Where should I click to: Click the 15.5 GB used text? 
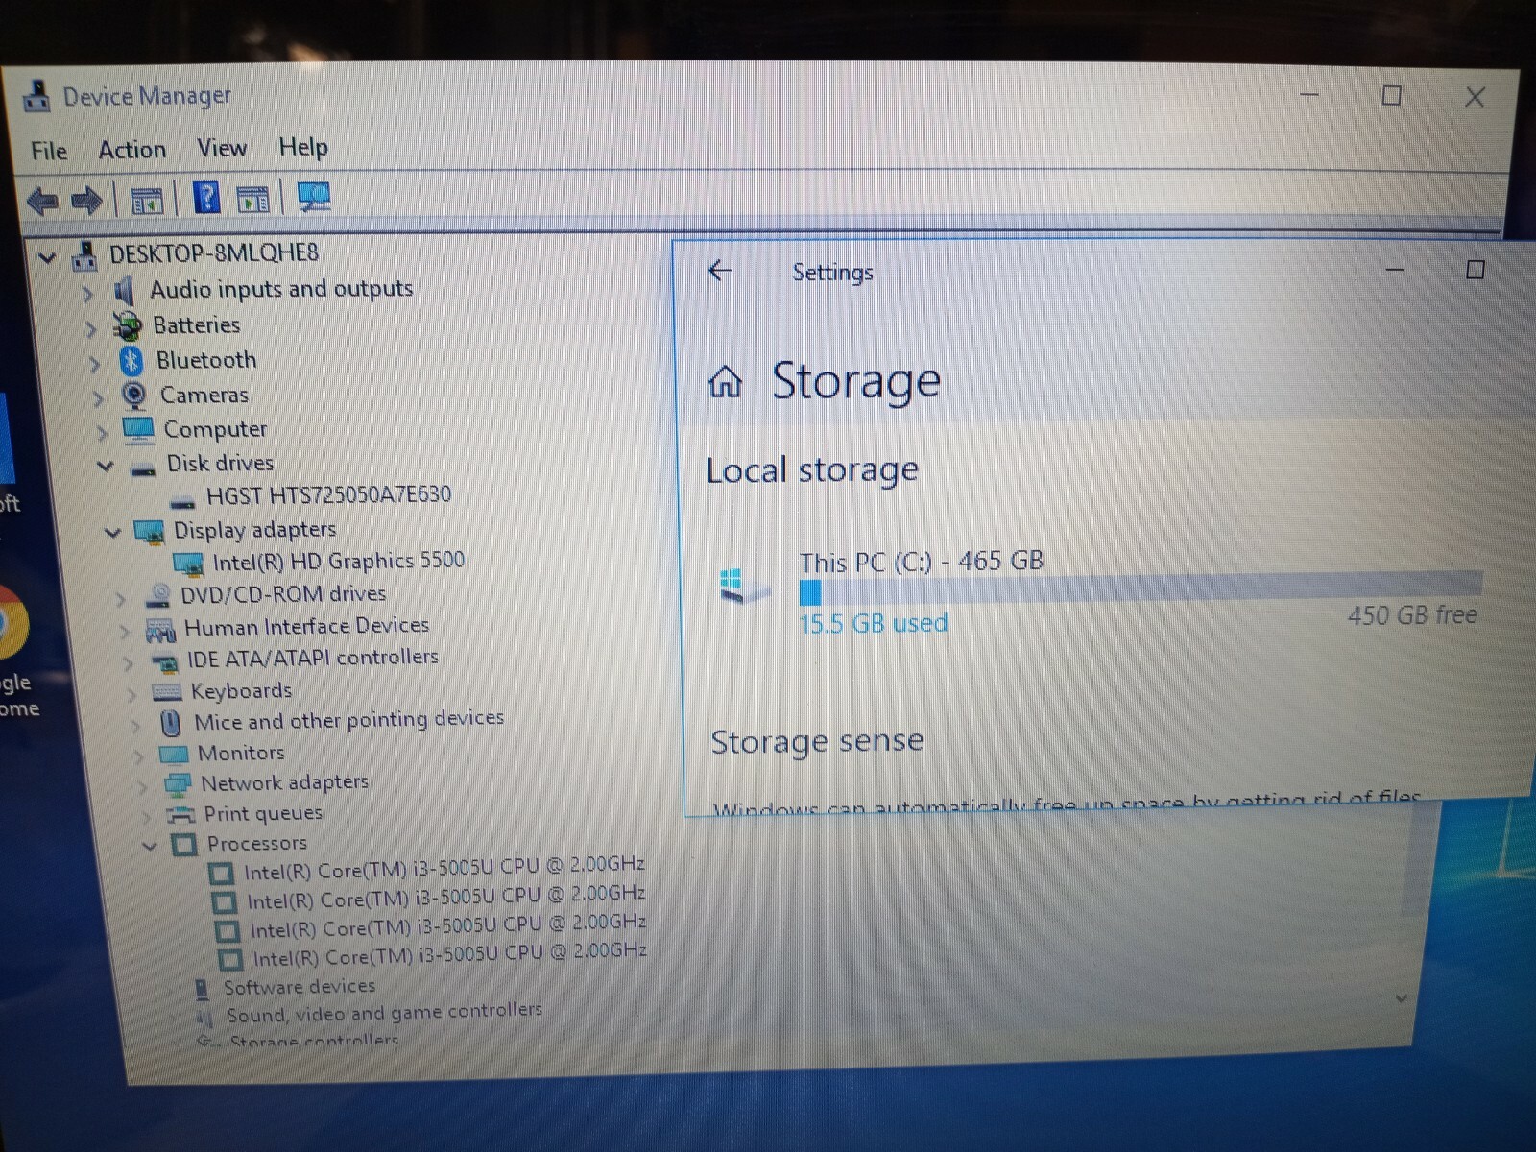click(874, 624)
